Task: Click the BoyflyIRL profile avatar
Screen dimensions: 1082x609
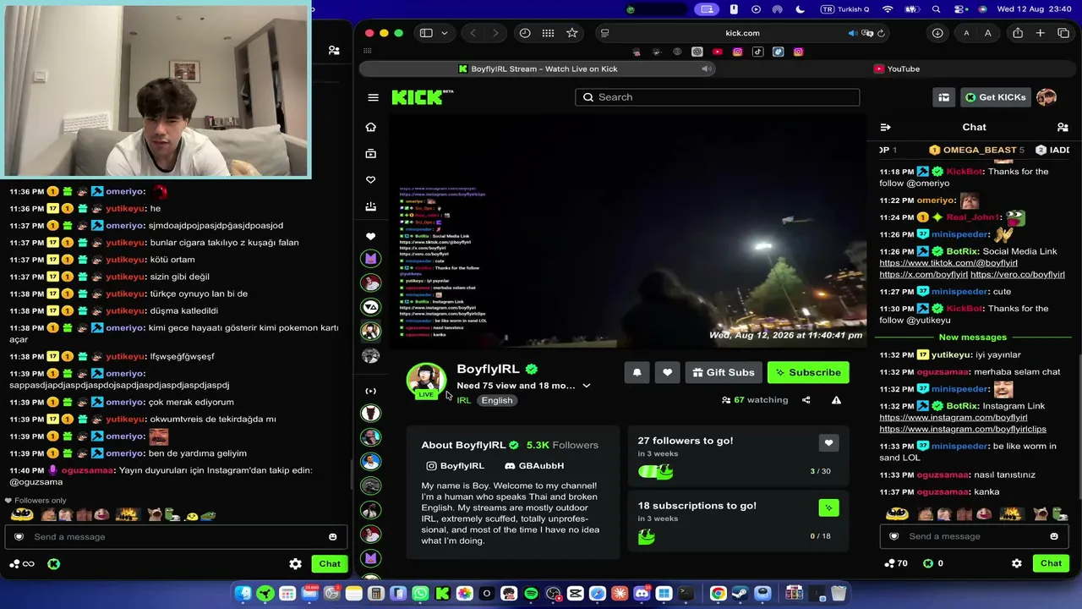Action: click(x=426, y=380)
